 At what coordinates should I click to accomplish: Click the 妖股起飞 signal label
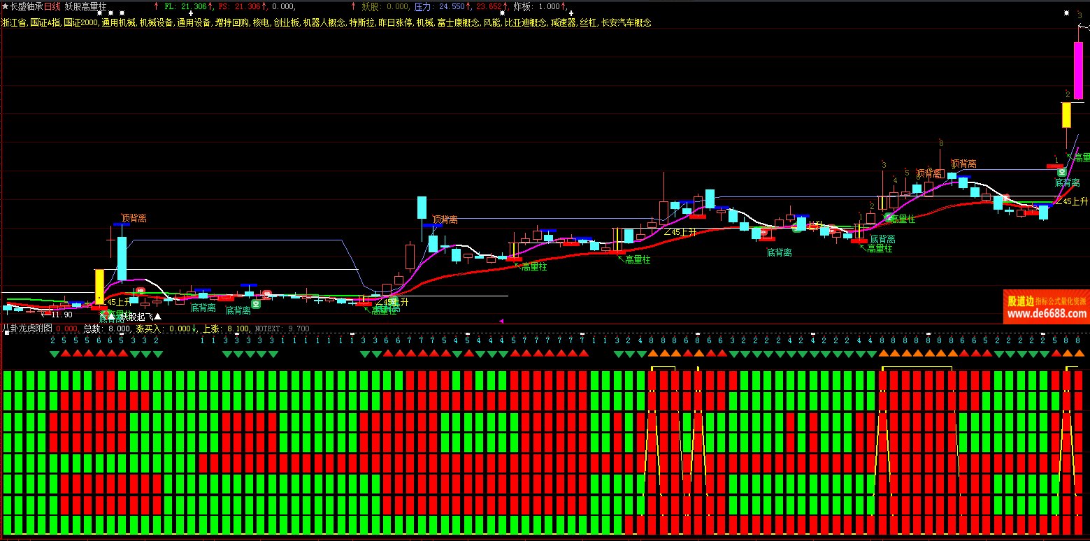(133, 317)
